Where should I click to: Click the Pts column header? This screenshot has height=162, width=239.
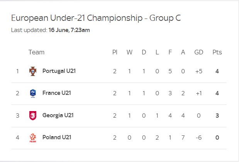(x=217, y=52)
